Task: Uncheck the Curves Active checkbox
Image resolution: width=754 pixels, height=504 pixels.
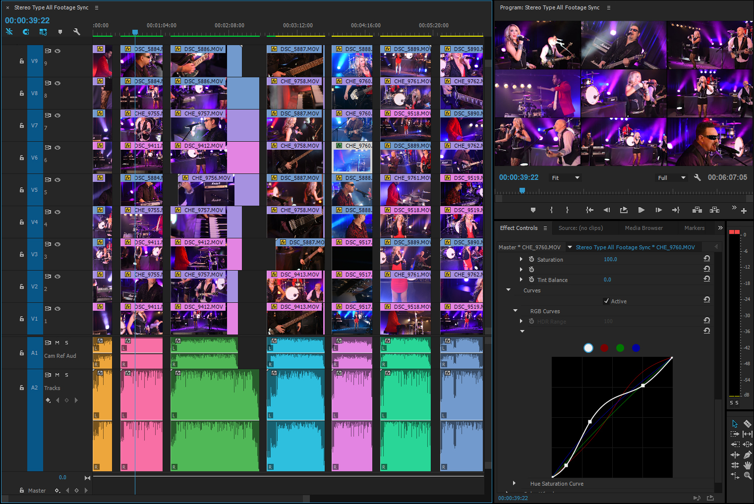Action: (x=606, y=301)
